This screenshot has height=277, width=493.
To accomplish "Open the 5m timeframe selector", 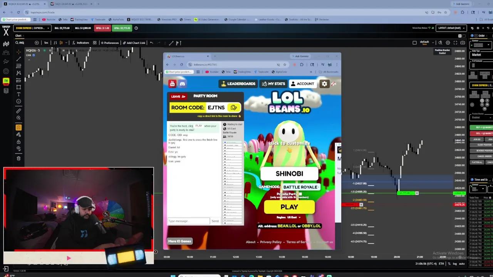I will click(x=46, y=43).
